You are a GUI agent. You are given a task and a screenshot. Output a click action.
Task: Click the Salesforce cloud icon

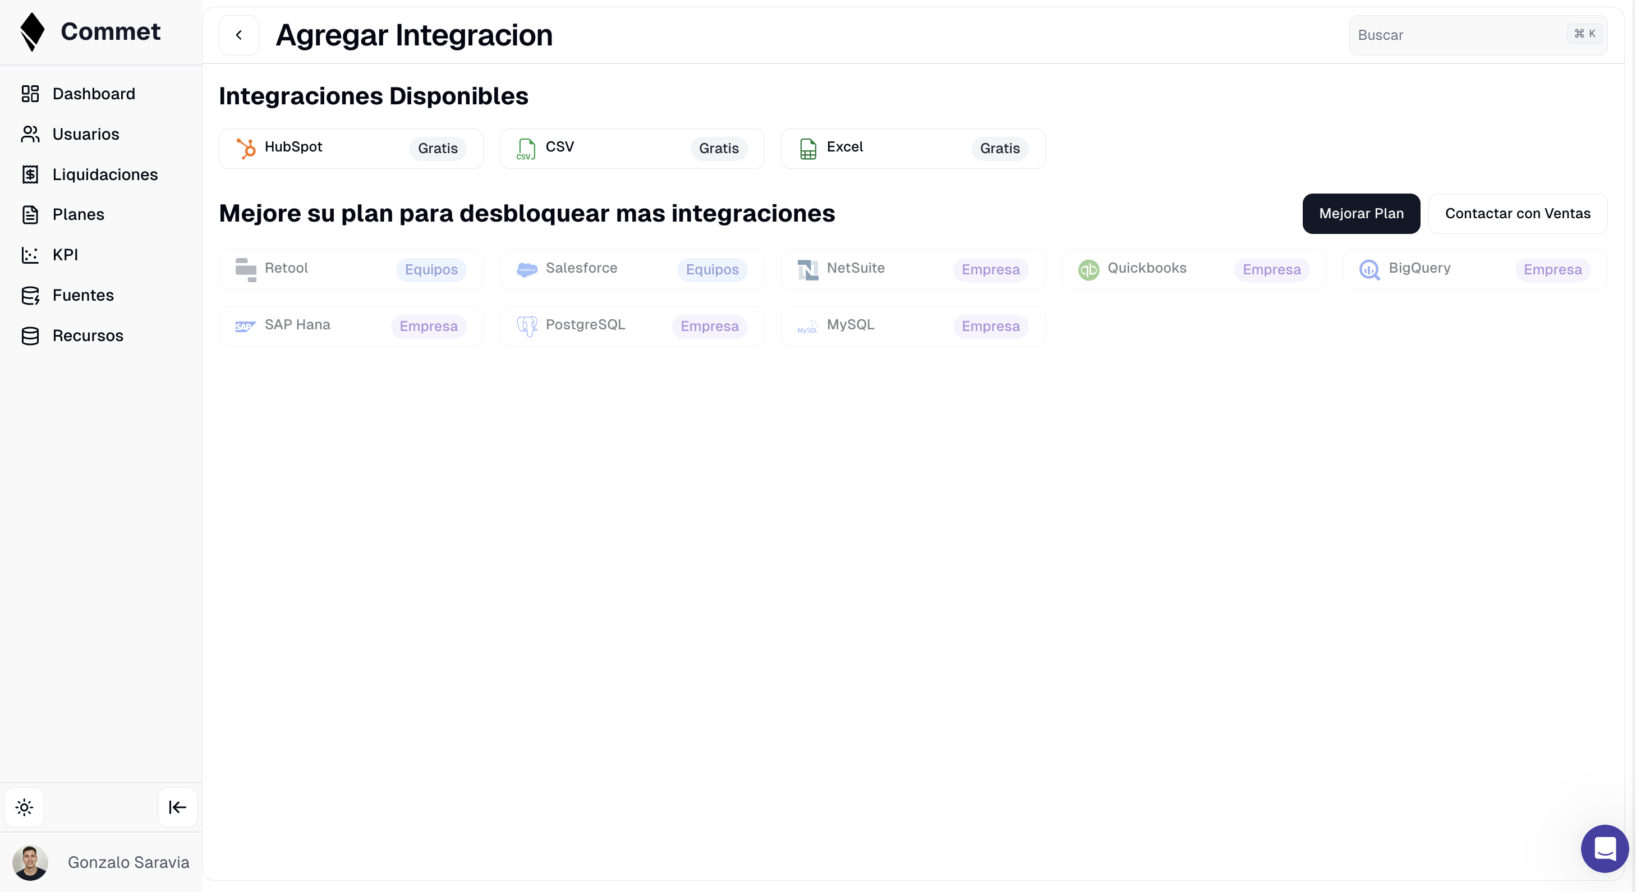[526, 270]
